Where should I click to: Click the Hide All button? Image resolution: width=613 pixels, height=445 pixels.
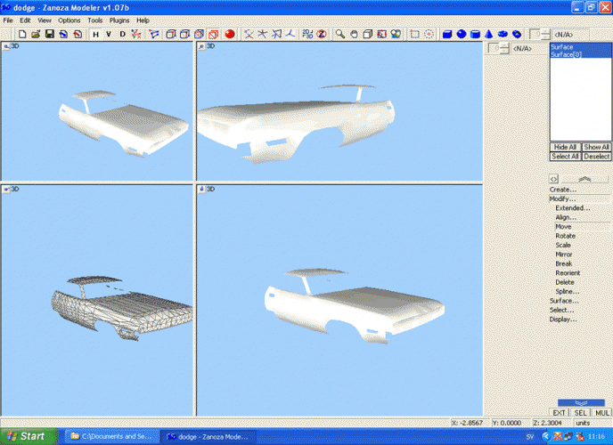coord(565,147)
